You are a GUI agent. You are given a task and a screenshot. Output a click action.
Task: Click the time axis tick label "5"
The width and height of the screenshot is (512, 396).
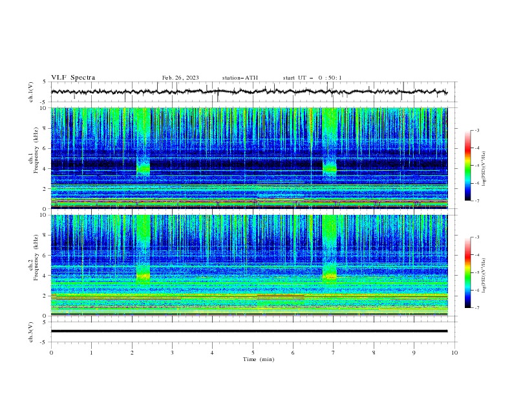253,353
